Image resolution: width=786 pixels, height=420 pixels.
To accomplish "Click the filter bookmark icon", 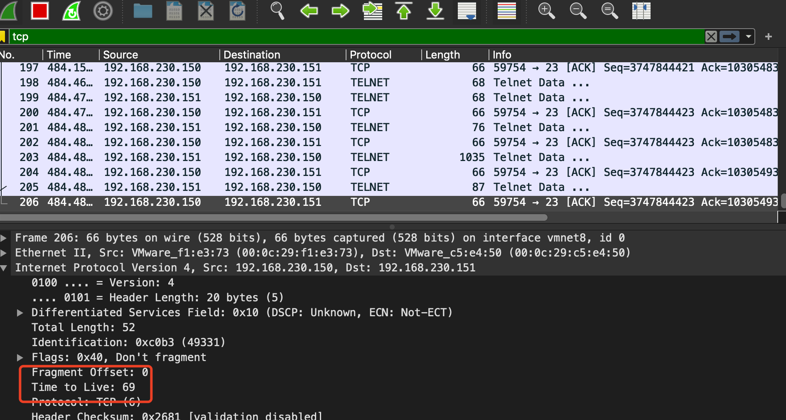I will point(2,37).
